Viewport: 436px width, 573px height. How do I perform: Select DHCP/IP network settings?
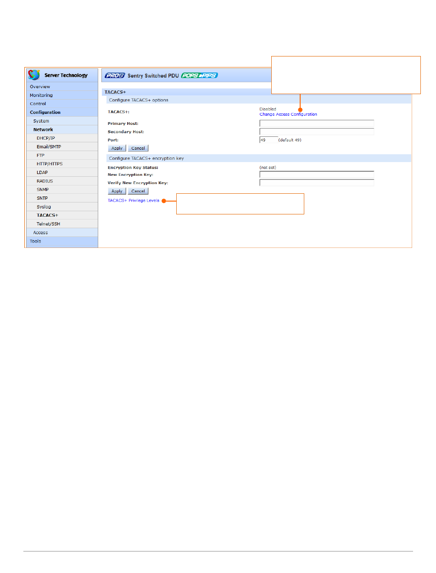tap(45, 138)
